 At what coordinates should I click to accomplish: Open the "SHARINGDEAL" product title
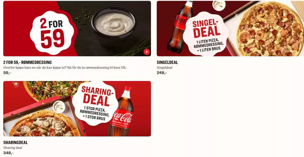[15, 142]
